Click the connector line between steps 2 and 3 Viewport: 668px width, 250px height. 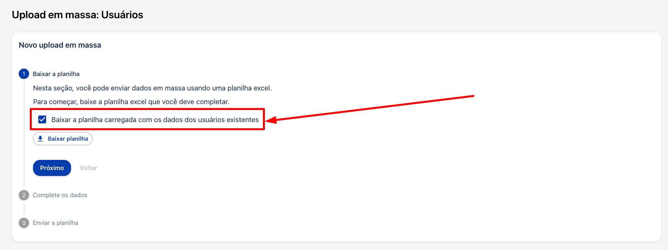[24, 209]
